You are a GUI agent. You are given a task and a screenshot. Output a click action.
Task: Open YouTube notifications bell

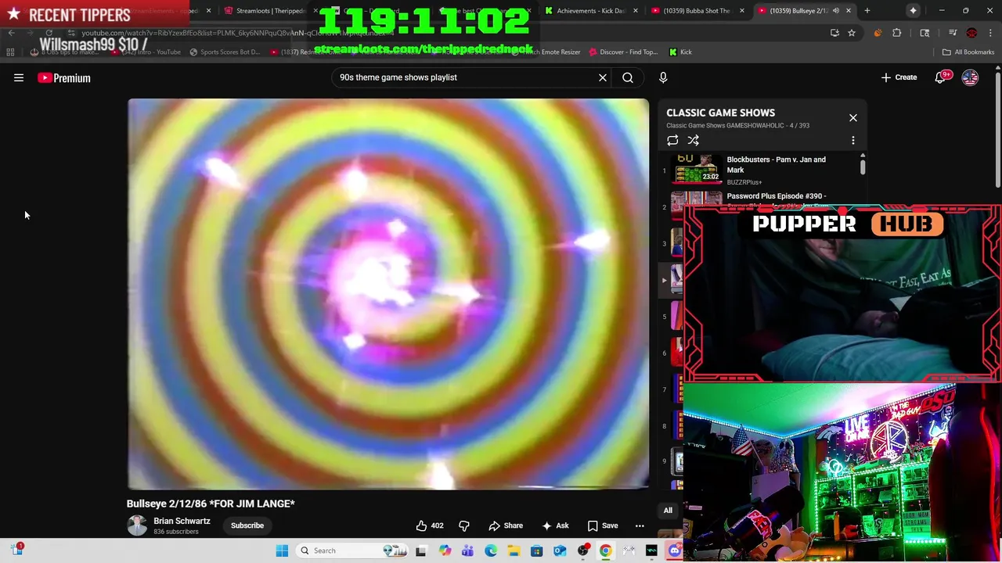point(940,77)
